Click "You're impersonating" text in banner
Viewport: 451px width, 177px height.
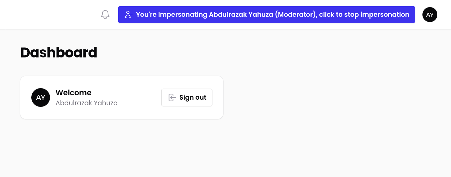[171, 15]
